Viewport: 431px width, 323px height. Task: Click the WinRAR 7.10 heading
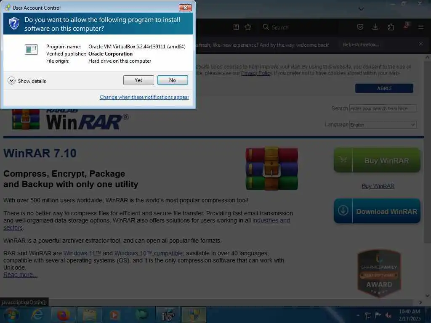coord(40,153)
